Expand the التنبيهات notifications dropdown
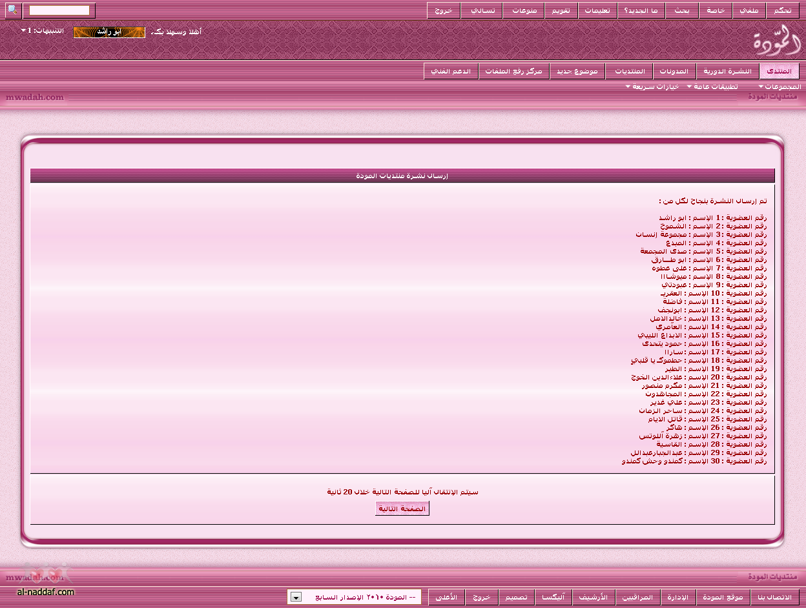Screen dimensions: 806x608 (45, 31)
